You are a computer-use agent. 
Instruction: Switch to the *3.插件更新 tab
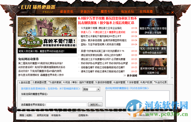point(55,82)
